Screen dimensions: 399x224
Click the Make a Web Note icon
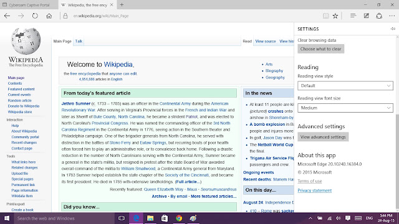[366, 16]
